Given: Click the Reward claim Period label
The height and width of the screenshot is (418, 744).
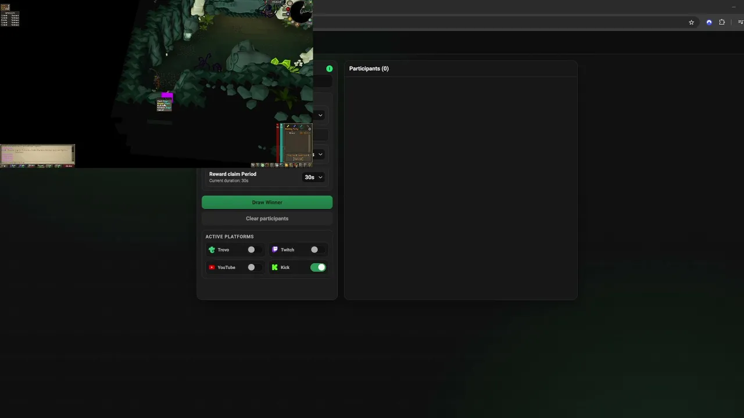Looking at the screenshot, I should (x=233, y=174).
